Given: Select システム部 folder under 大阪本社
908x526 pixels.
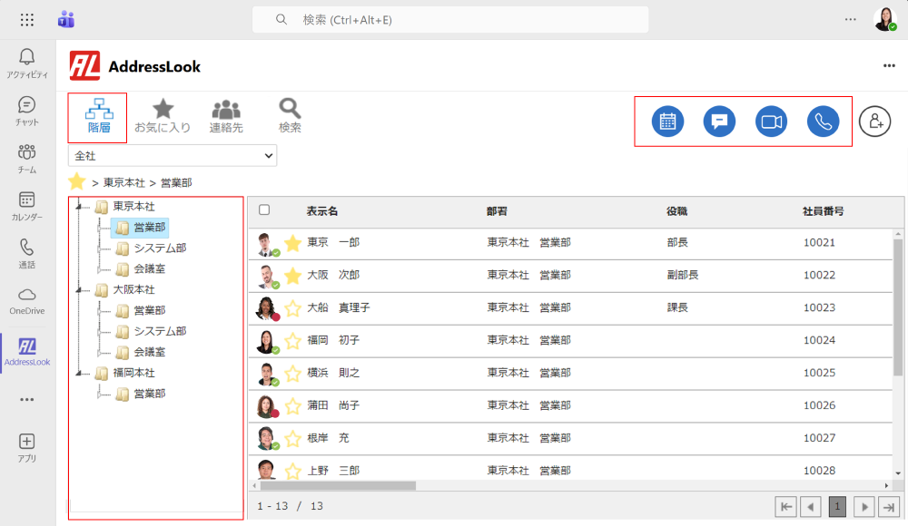Looking at the screenshot, I should (x=159, y=331).
